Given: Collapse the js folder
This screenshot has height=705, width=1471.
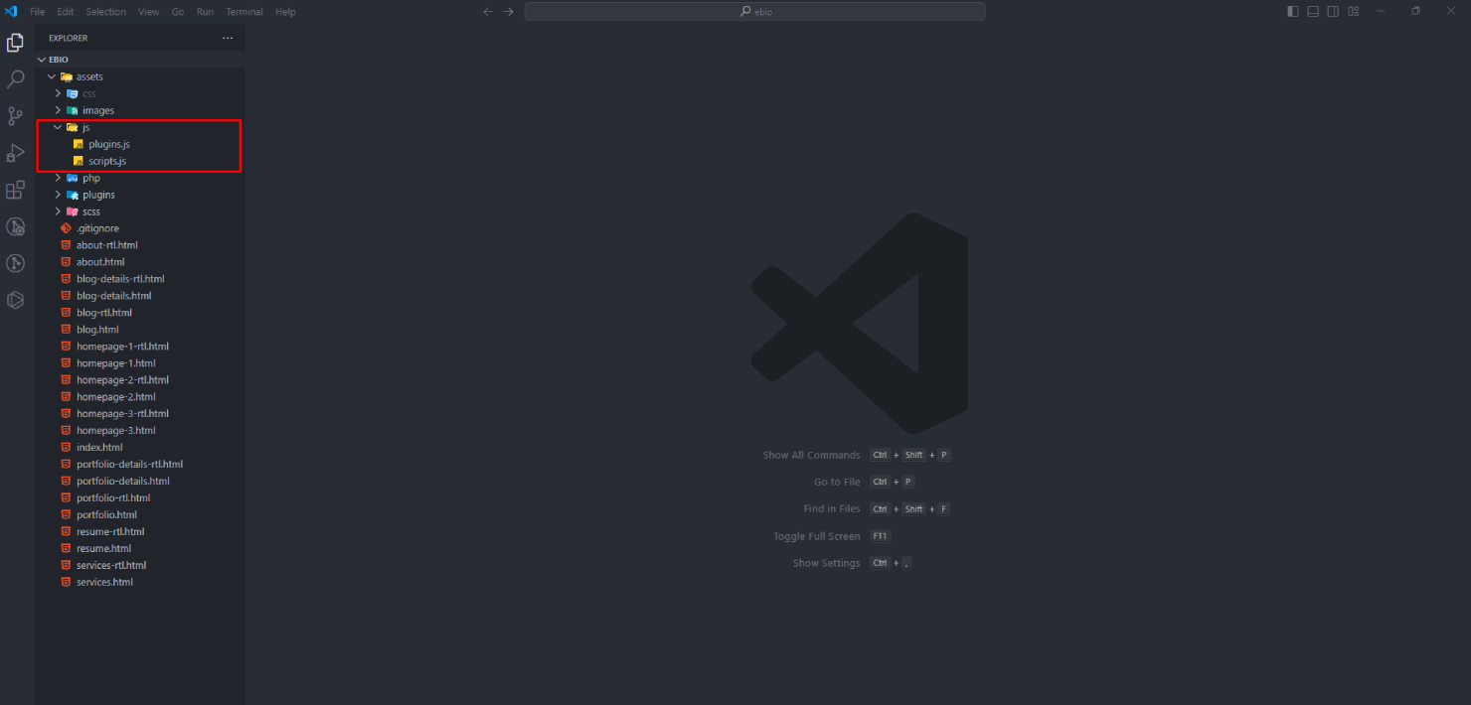Looking at the screenshot, I should (x=139, y=127).
